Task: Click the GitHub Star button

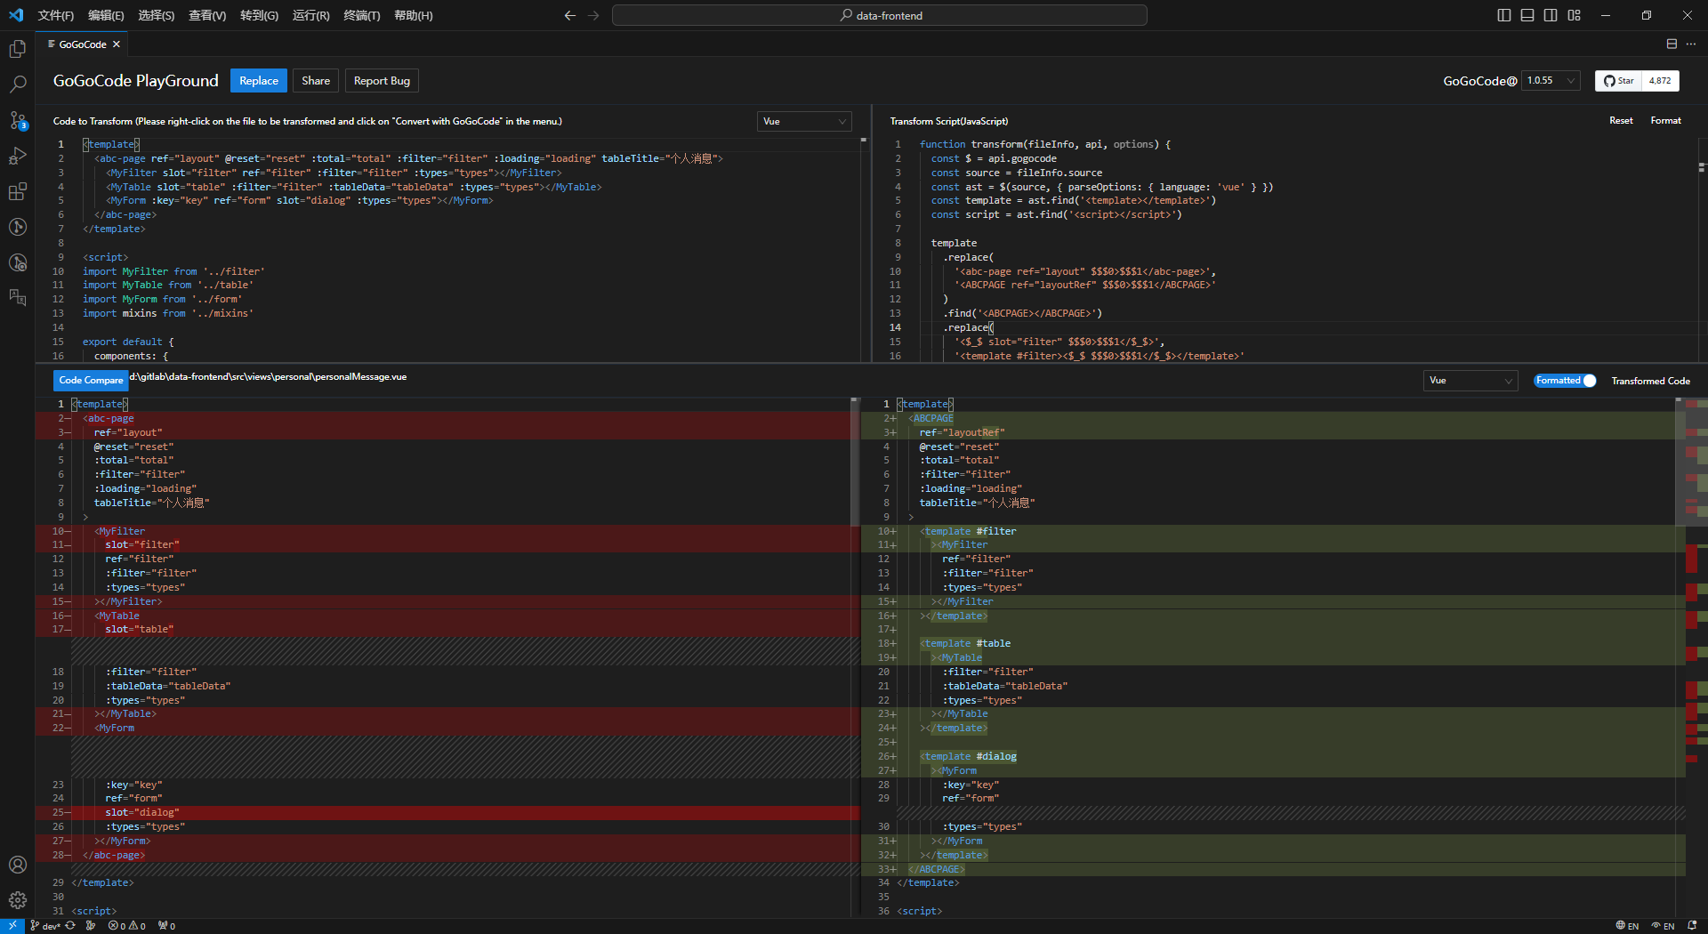Action: pyautogui.click(x=1618, y=81)
